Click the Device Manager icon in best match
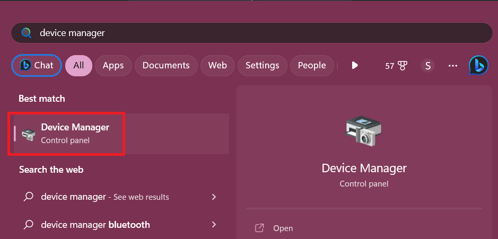This screenshot has height=239, width=498. pos(28,134)
